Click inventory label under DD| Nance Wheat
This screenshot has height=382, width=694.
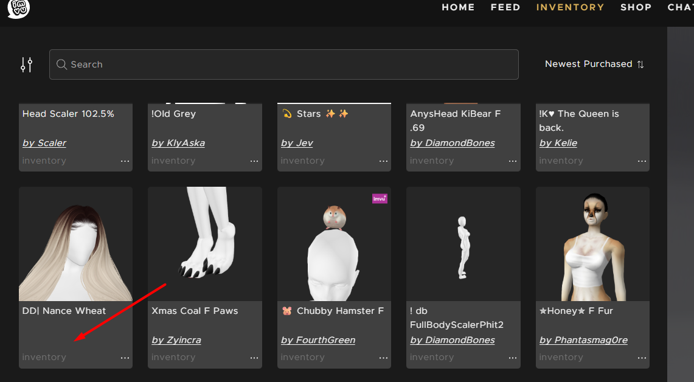point(44,357)
